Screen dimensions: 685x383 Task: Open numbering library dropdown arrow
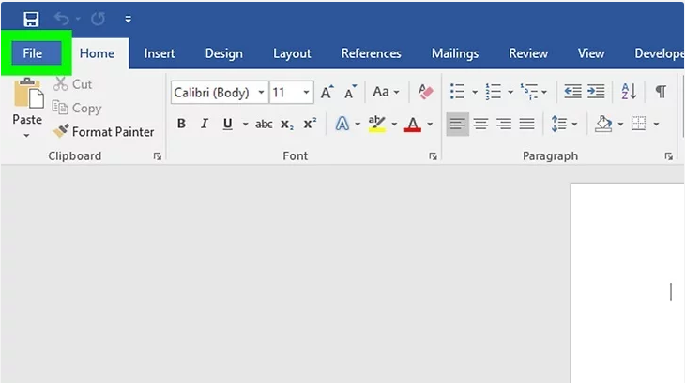pos(510,92)
